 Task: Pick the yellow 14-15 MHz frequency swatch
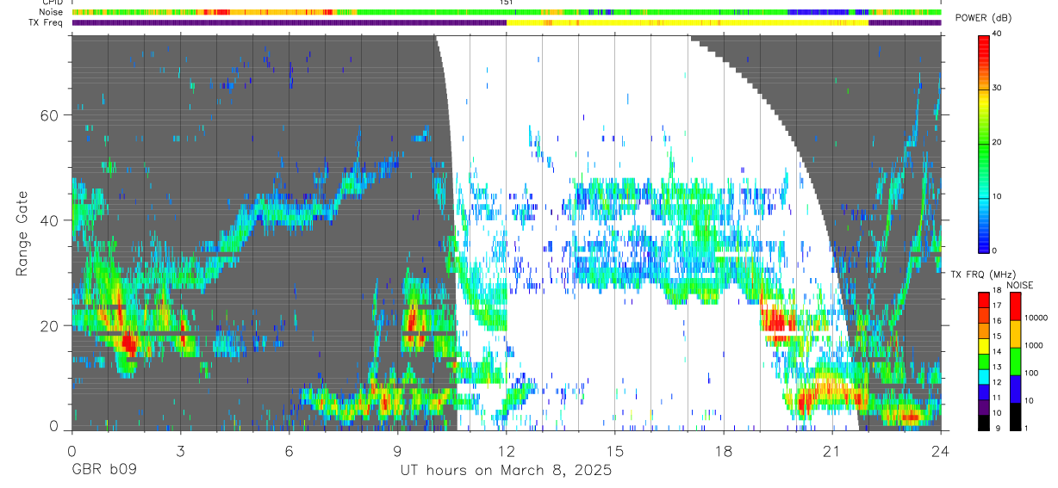pos(983,346)
